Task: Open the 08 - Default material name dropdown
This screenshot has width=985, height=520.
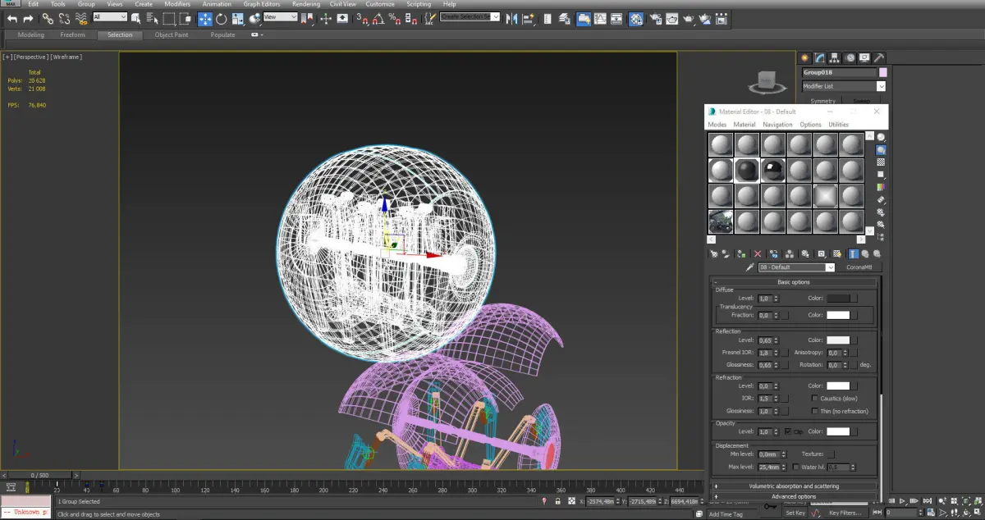Action: 830,267
